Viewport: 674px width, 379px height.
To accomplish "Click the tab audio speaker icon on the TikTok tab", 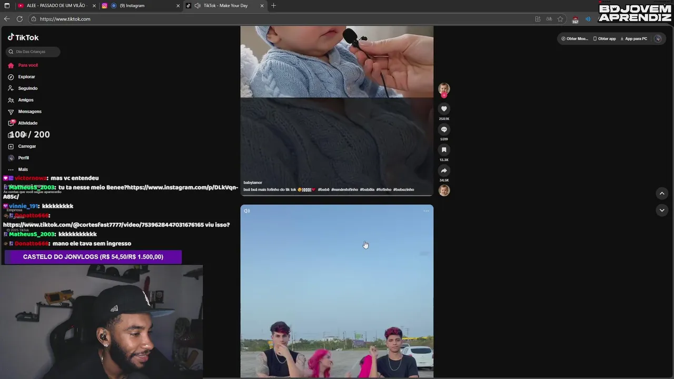I will pos(197,6).
